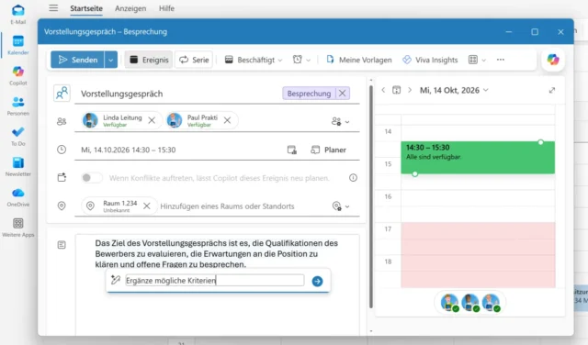Remove the Besprechung tag
The image size is (588, 345).
click(x=343, y=94)
